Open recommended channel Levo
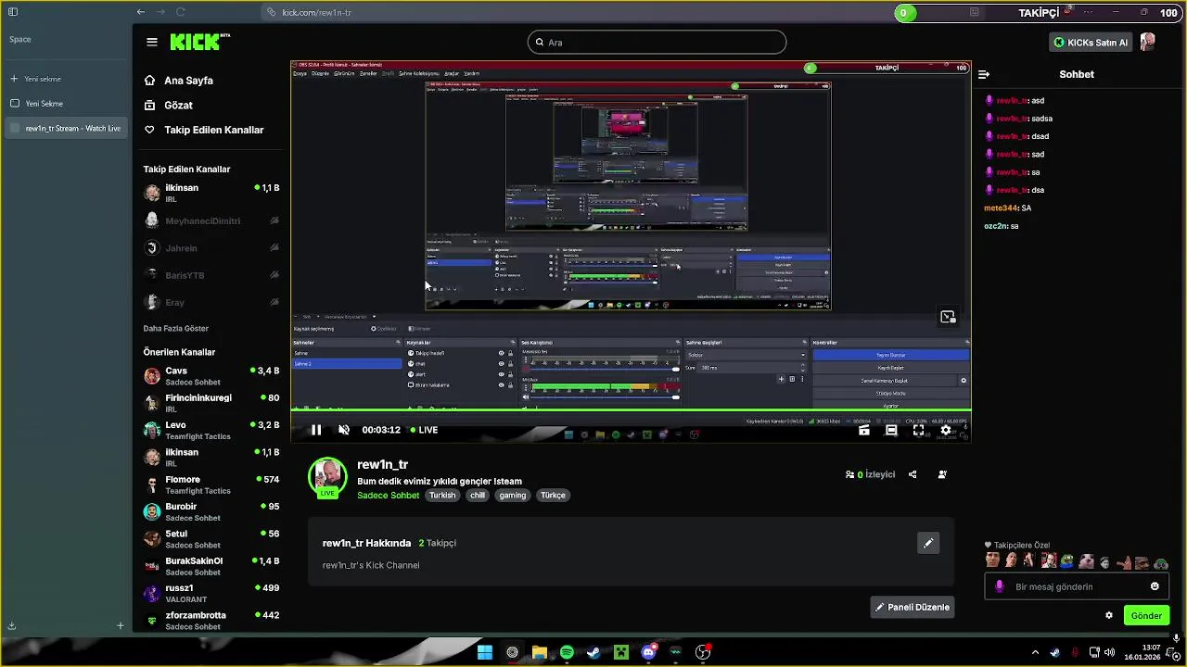Image resolution: width=1187 pixels, height=667 pixels. tap(211, 430)
